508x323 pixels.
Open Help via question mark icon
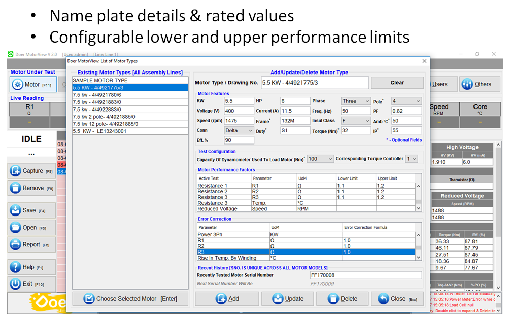coord(15,267)
